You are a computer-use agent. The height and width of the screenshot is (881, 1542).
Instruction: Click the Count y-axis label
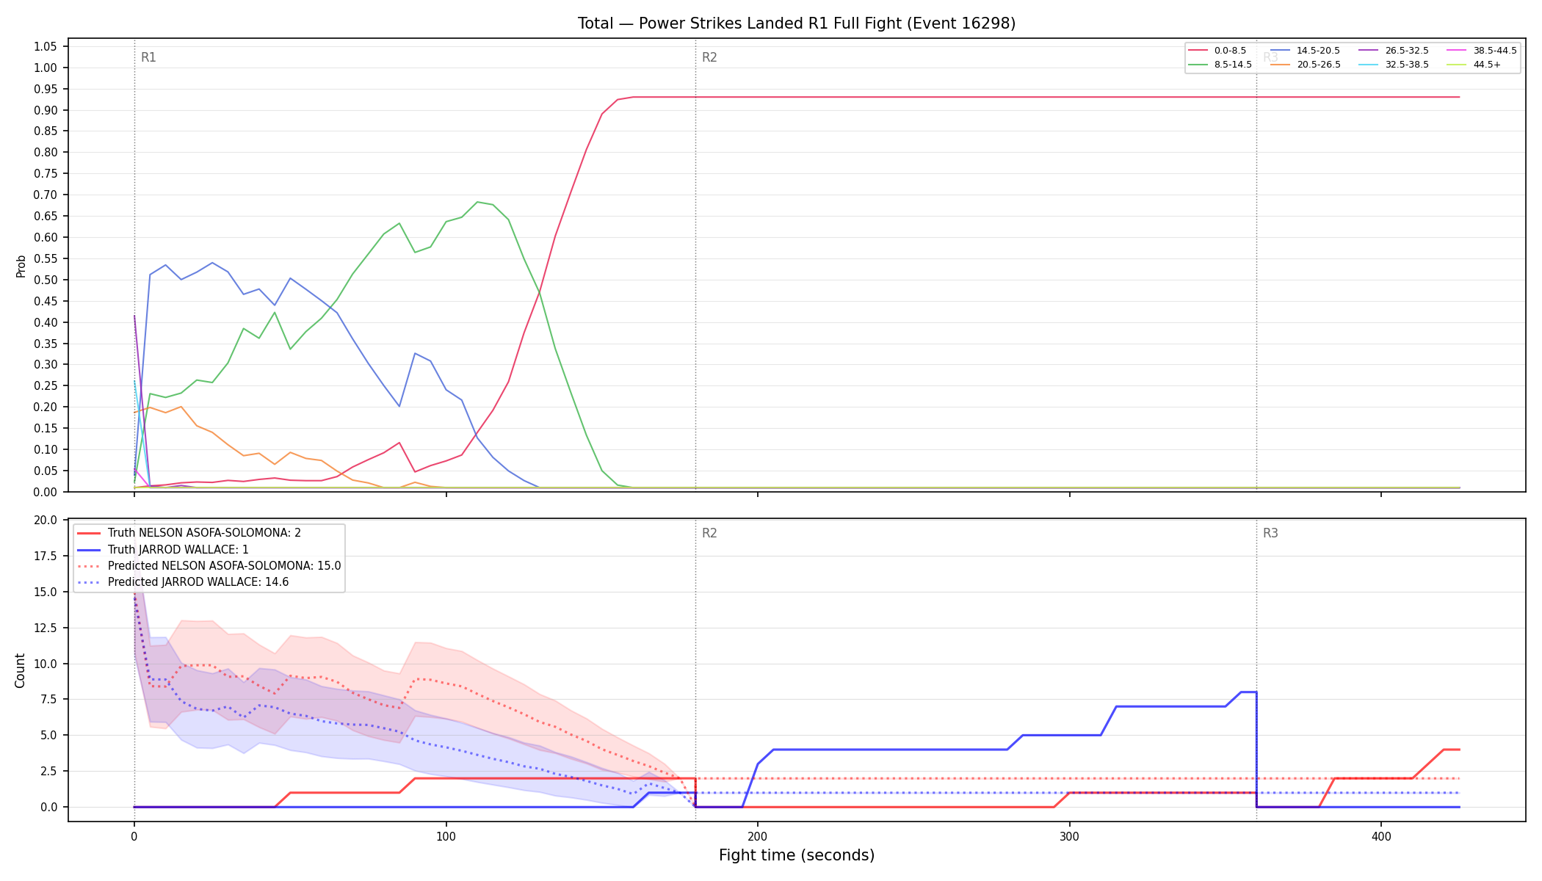(x=20, y=670)
